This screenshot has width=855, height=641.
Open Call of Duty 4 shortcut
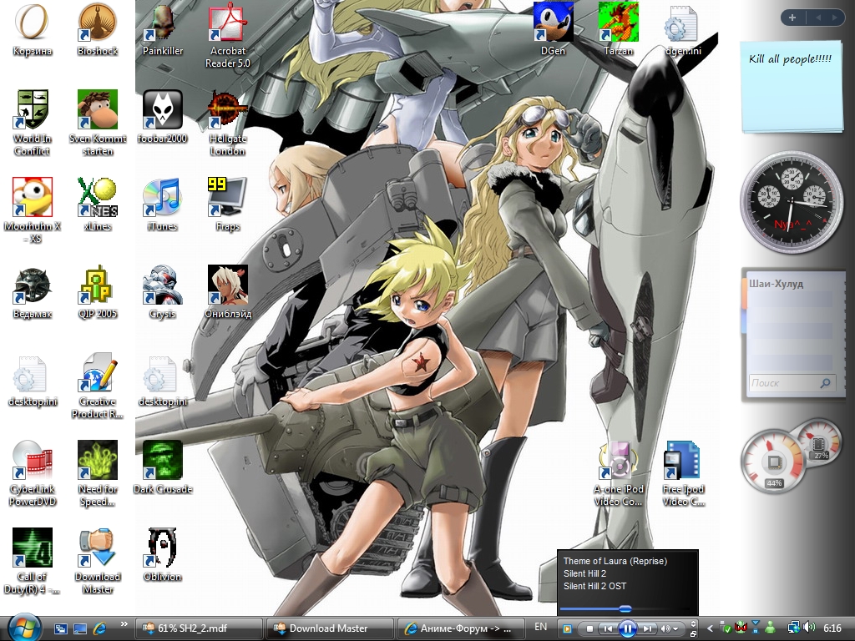tap(33, 561)
